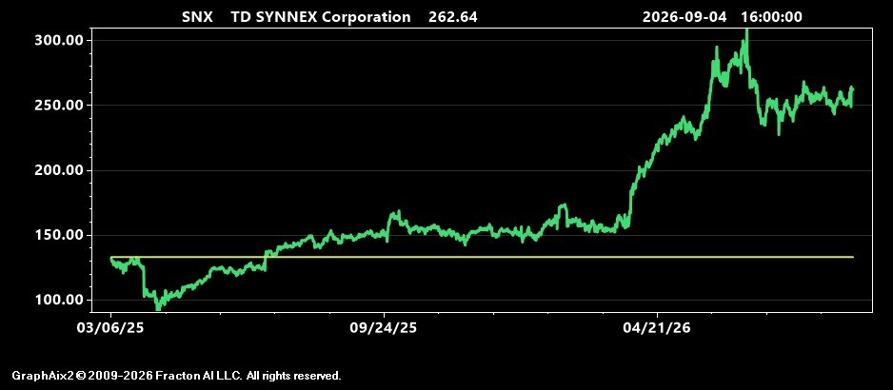893x390 pixels.
Task: Click the GraphAix2 copyright notice text
Action: (176, 376)
